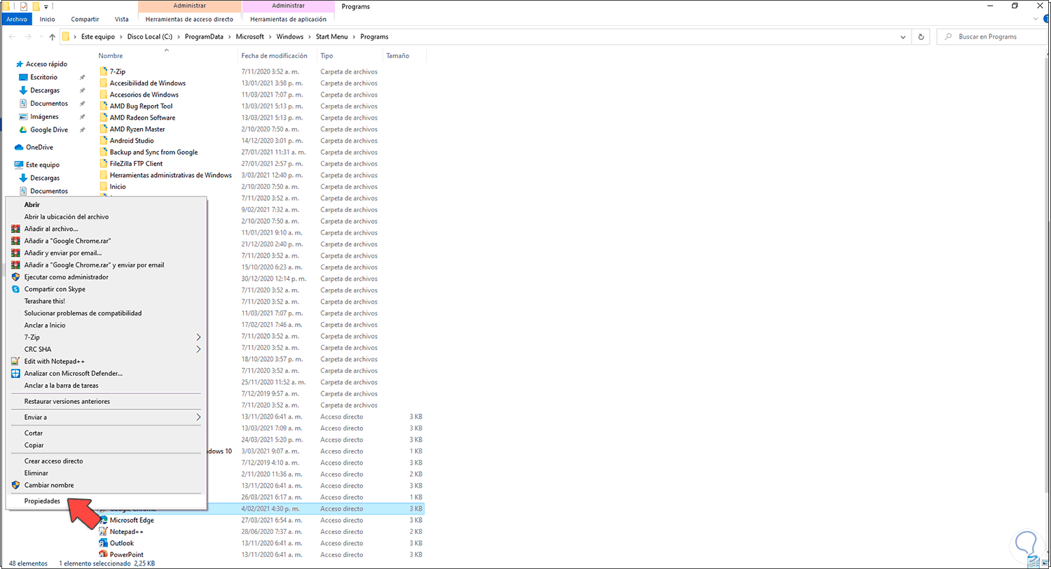
Task: Click the refresh icon in the address bar
Action: 920,36
